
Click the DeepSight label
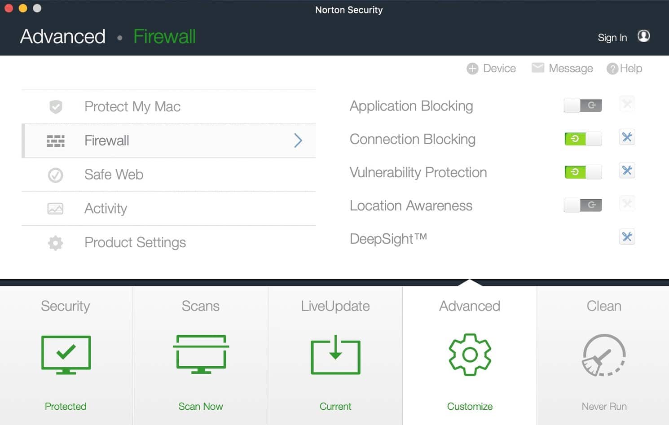pyautogui.click(x=388, y=239)
